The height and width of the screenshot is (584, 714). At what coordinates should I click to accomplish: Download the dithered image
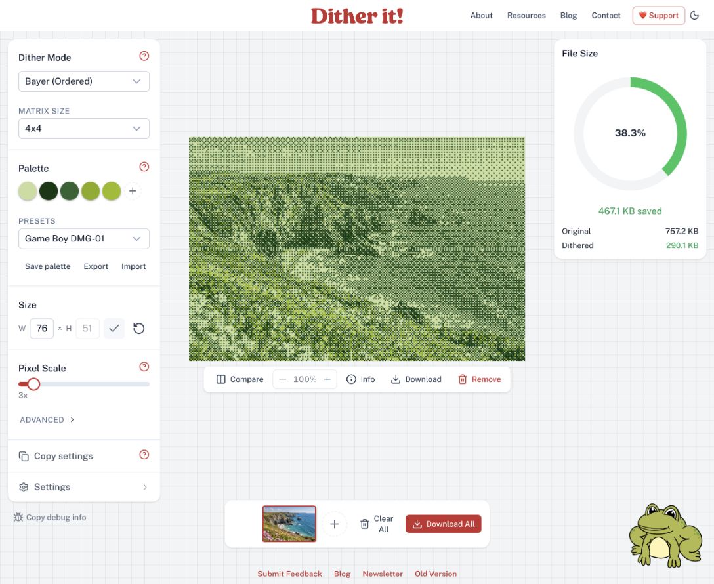click(416, 379)
